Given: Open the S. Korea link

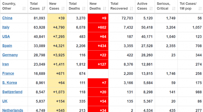Looking at the screenshot, I should pos(10,83).
